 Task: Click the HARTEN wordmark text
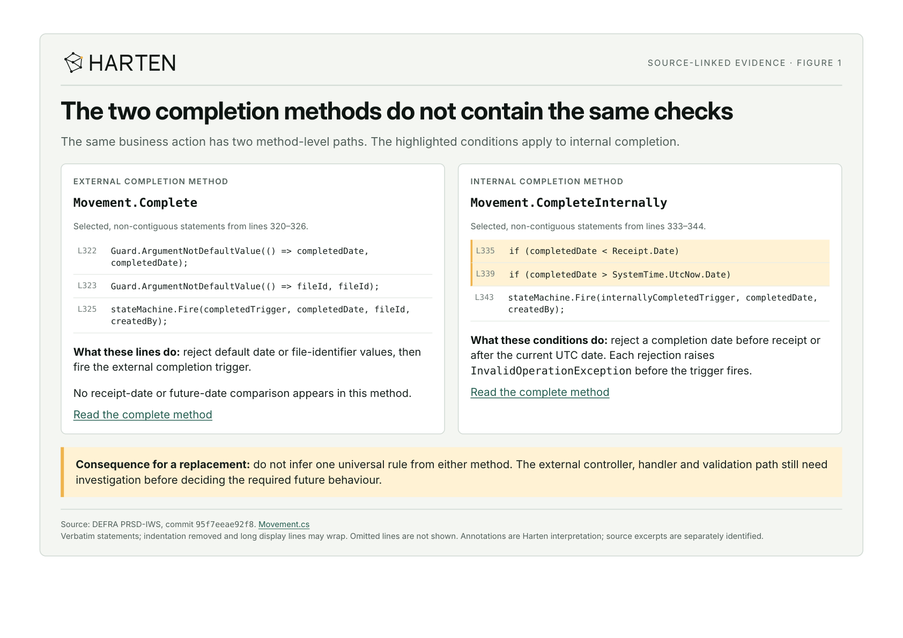tap(132, 63)
